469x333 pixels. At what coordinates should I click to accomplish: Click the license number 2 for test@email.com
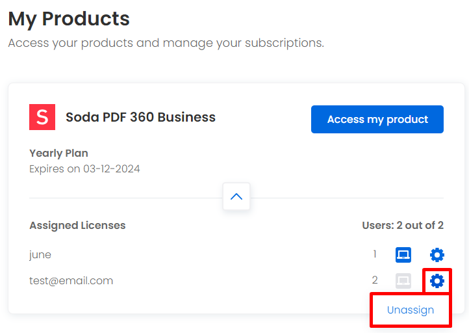[375, 280]
